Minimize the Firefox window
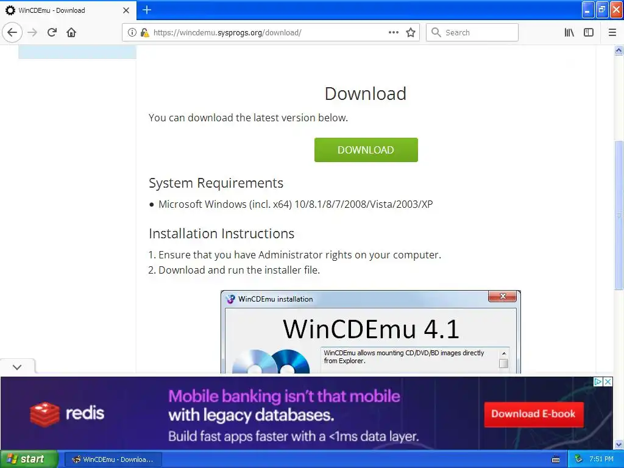 coord(588,10)
